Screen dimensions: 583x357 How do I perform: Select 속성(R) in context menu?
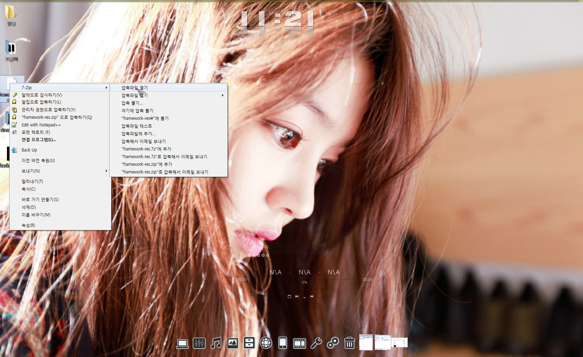click(x=28, y=225)
